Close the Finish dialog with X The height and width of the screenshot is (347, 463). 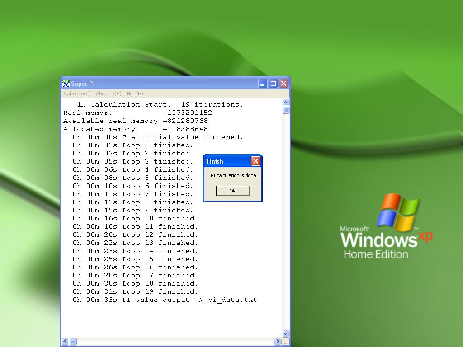[255, 161]
